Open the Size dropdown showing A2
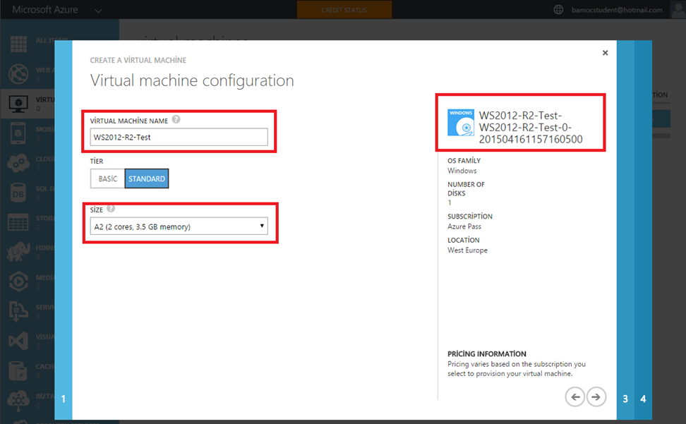 (x=179, y=226)
